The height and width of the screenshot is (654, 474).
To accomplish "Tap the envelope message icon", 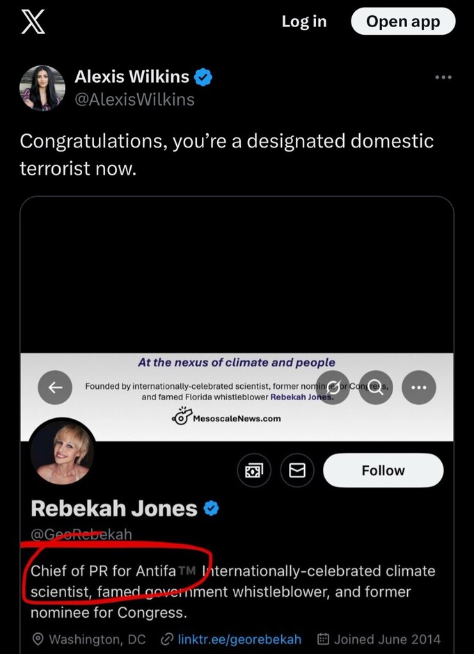I will pyautogui.click(x=297, y=471).
